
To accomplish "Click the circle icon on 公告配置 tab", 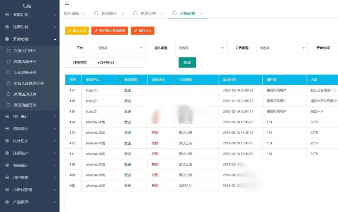I will point(174,14).
